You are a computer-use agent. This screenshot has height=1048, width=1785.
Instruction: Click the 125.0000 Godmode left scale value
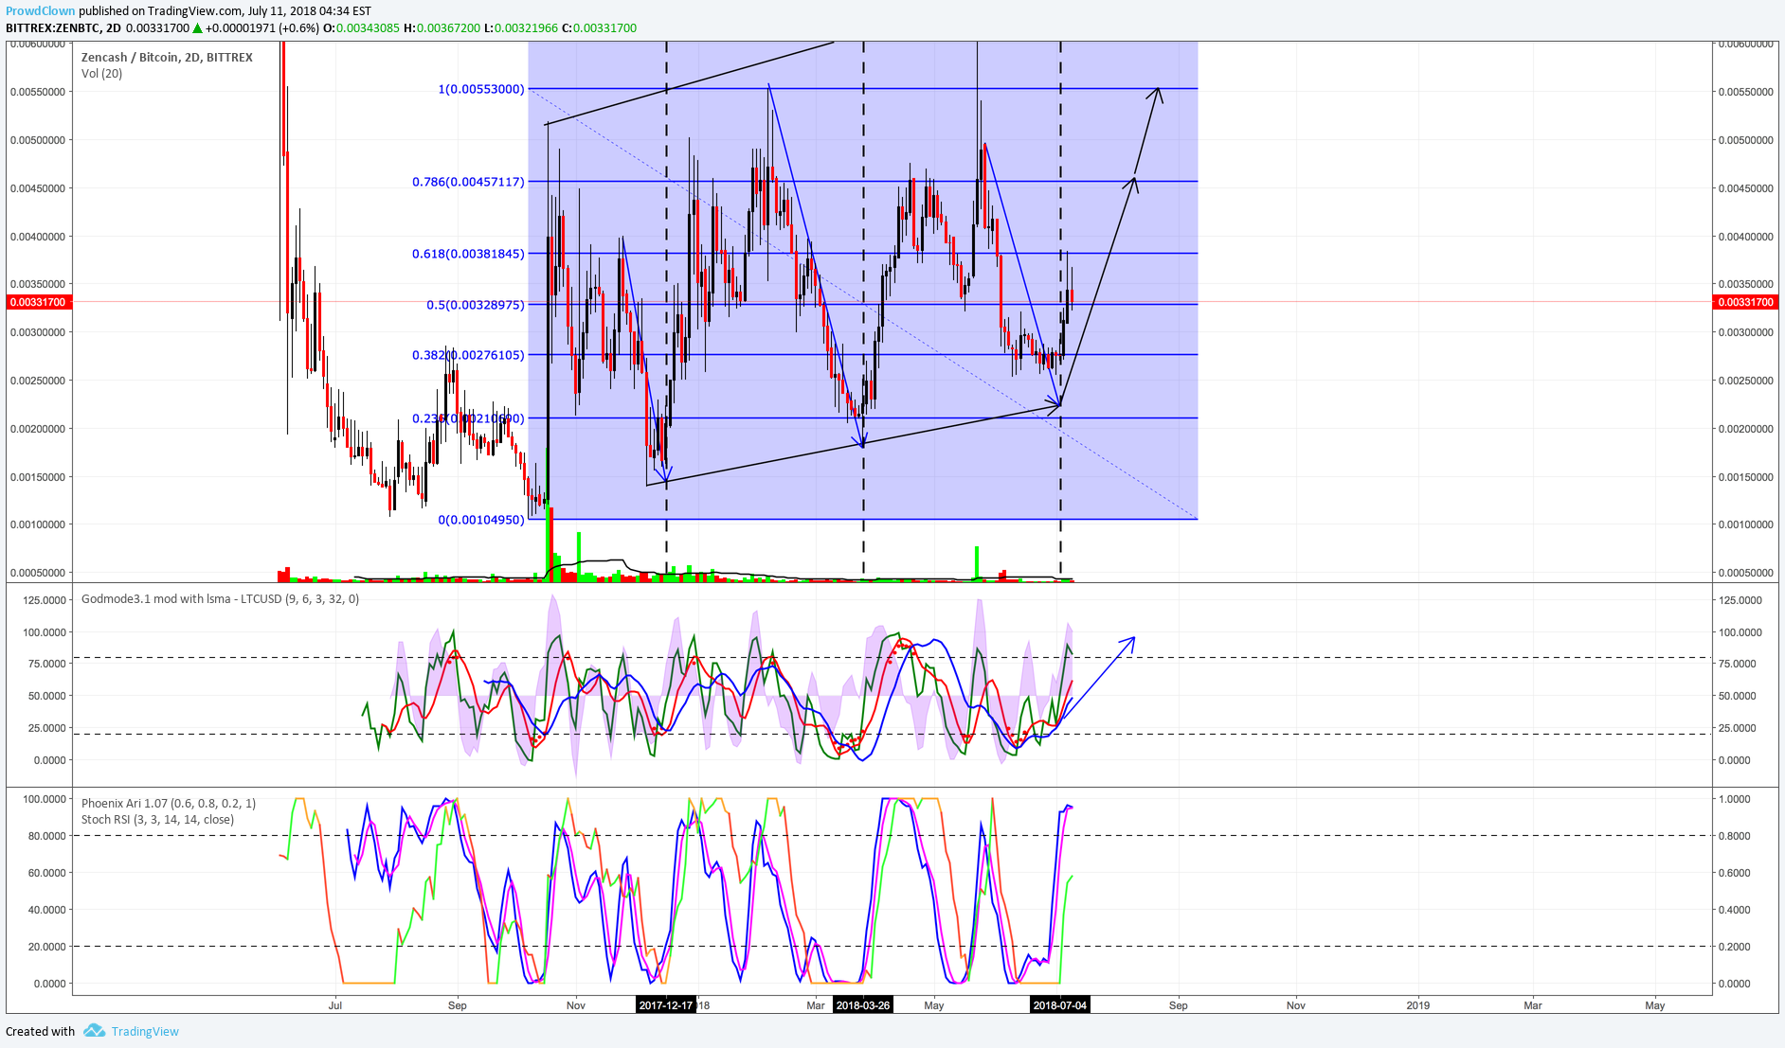[x=45, y=600]
